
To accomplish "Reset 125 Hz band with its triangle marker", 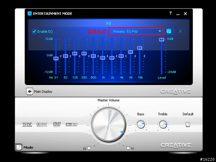I will [79, 56].
